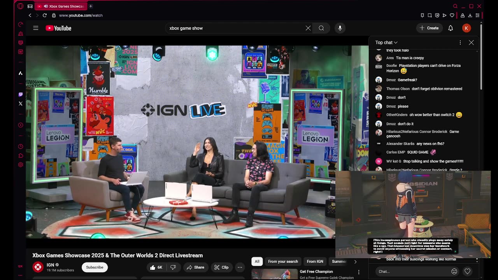
Task: Click the pinboard pin icon in address bar
Action: tap(422, 15)
